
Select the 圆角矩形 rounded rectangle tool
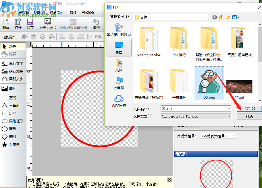(13, 121)
